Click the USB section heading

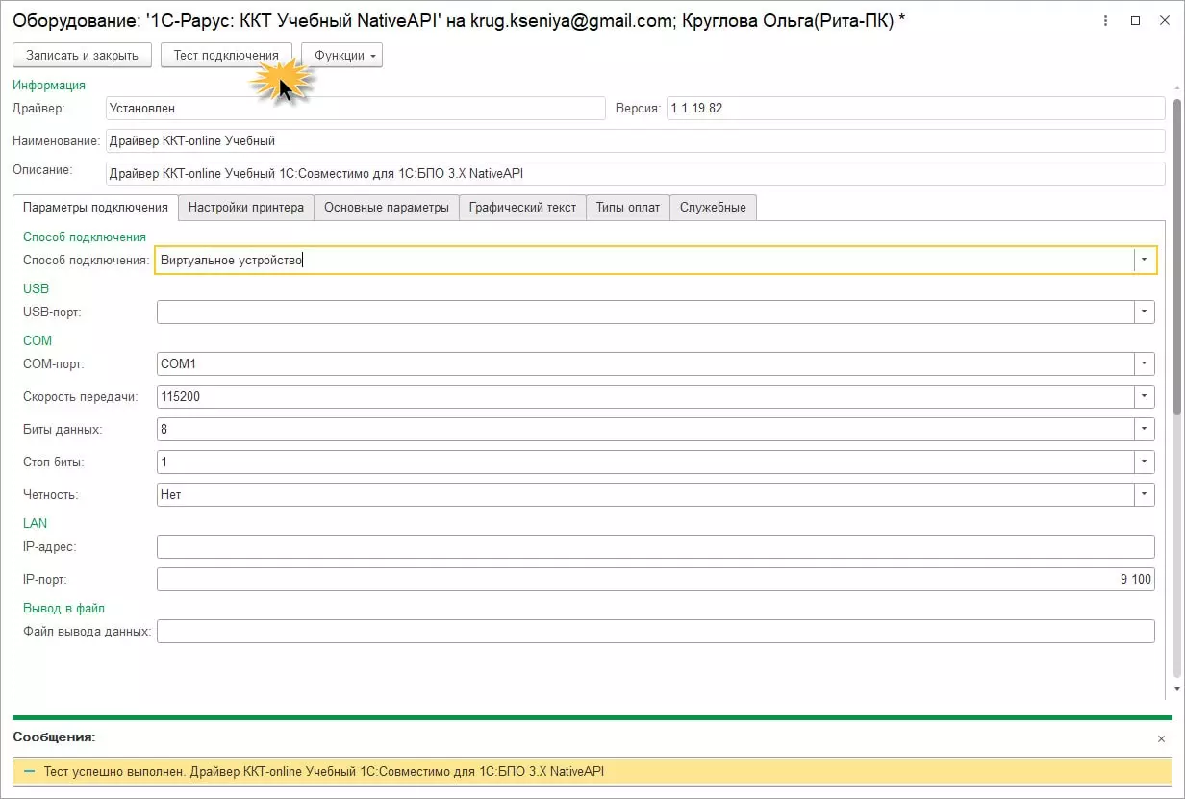tap(36, 288)
